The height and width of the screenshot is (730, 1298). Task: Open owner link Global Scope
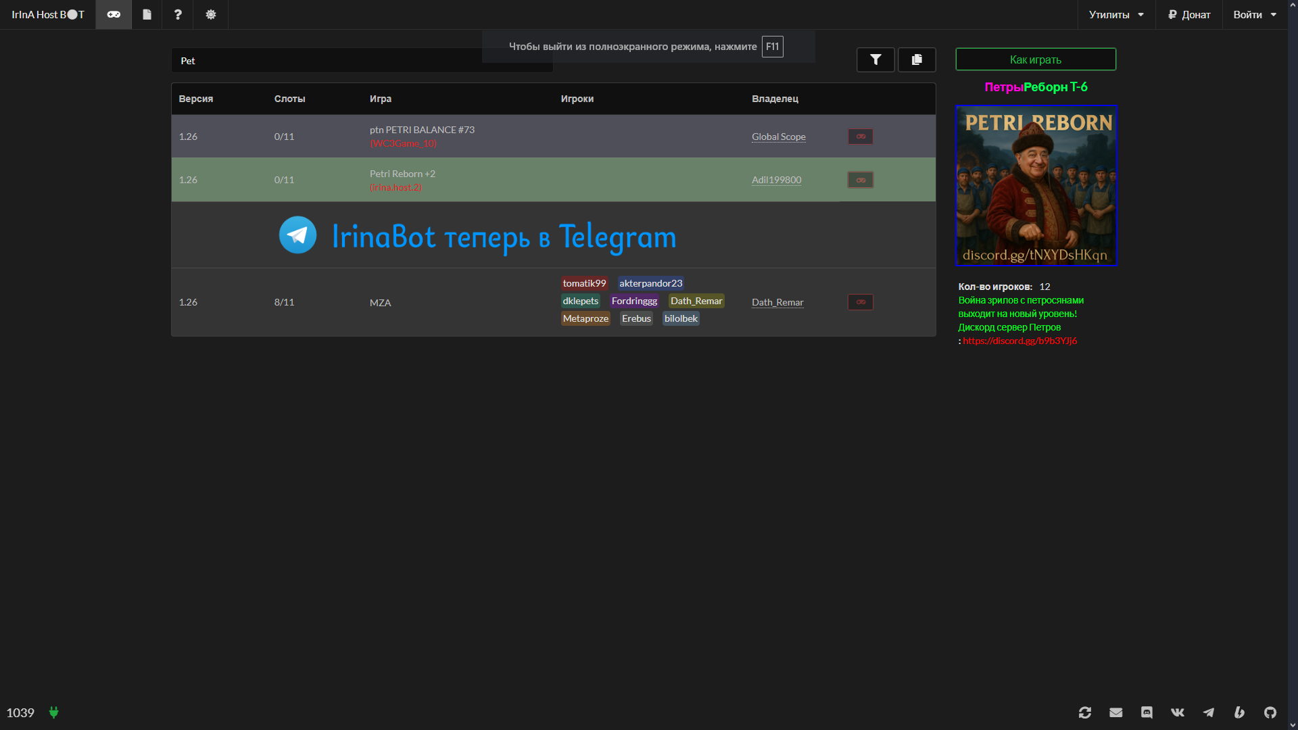click(x=779, y=137)
